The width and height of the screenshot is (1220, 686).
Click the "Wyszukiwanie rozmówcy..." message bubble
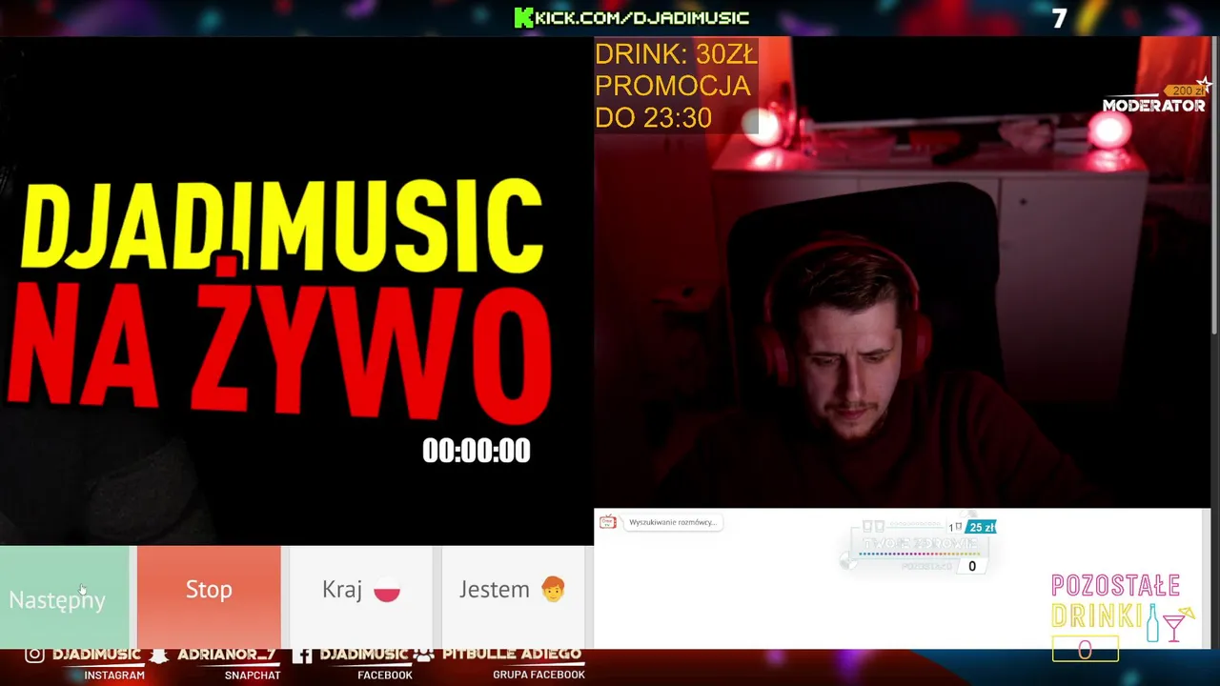coord(672,522)
